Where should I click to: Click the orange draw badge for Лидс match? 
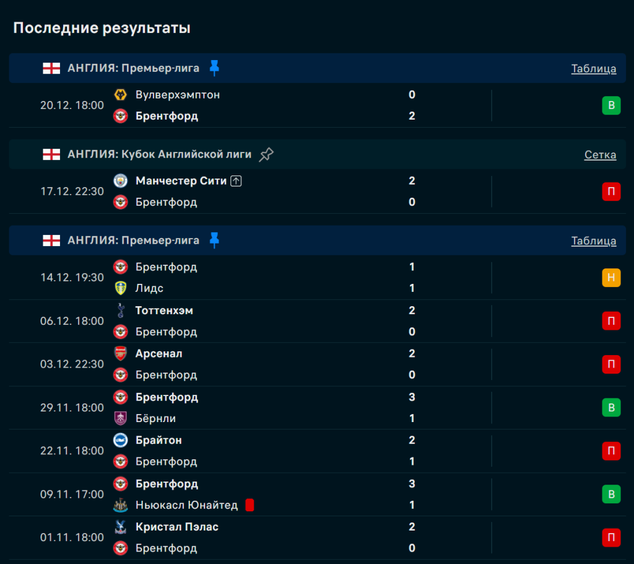coord(611,278)
